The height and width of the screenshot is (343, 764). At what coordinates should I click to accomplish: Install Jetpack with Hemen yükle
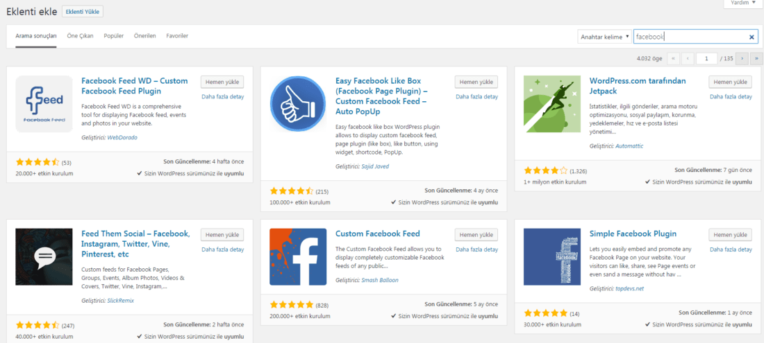[x=731, y=82]
